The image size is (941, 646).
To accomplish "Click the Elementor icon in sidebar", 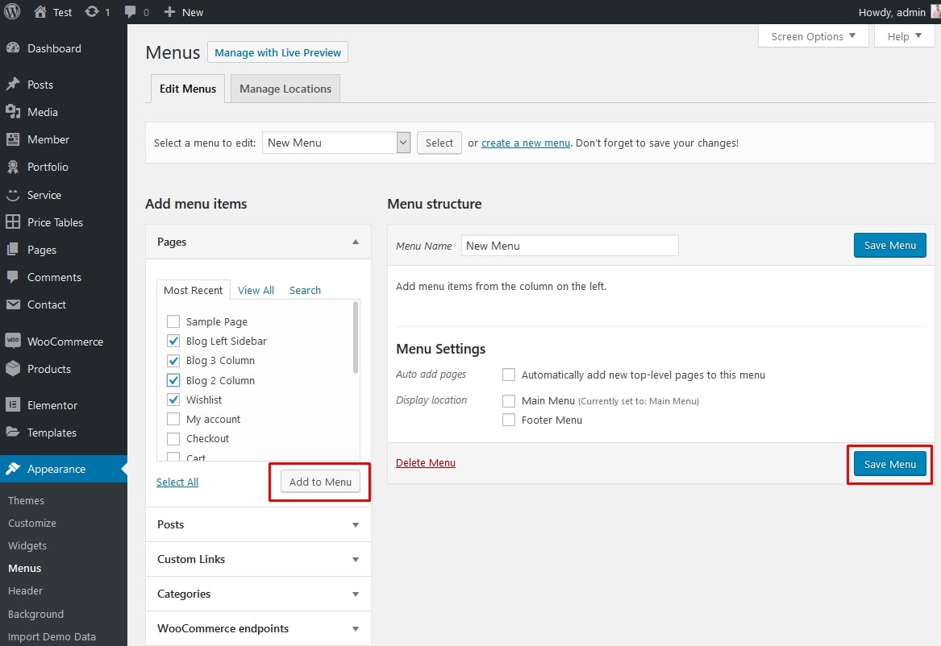I will pyautogui.click(x=13, y=405).
